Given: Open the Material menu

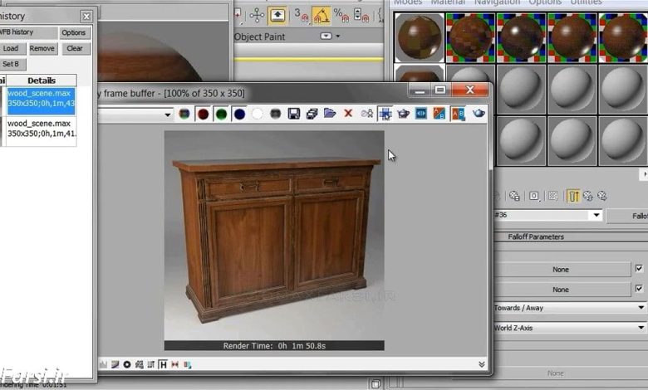Looking at the screenshot, I should (x=448, y=2).
